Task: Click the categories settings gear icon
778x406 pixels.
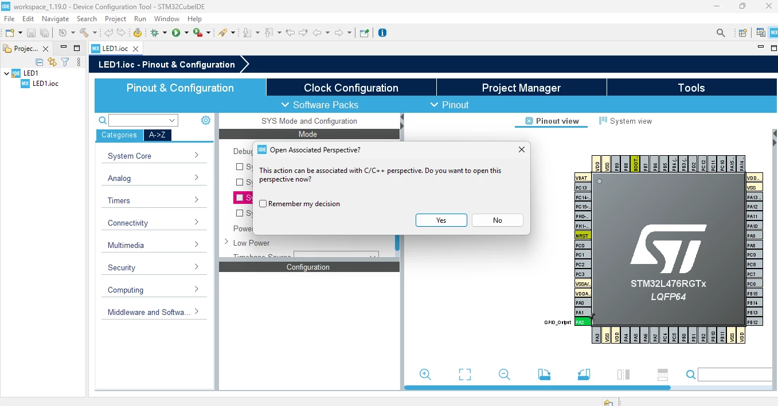Action: point(206,120)
